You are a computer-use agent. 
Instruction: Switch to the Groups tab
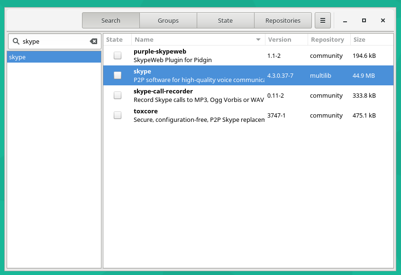coord(168,21)
